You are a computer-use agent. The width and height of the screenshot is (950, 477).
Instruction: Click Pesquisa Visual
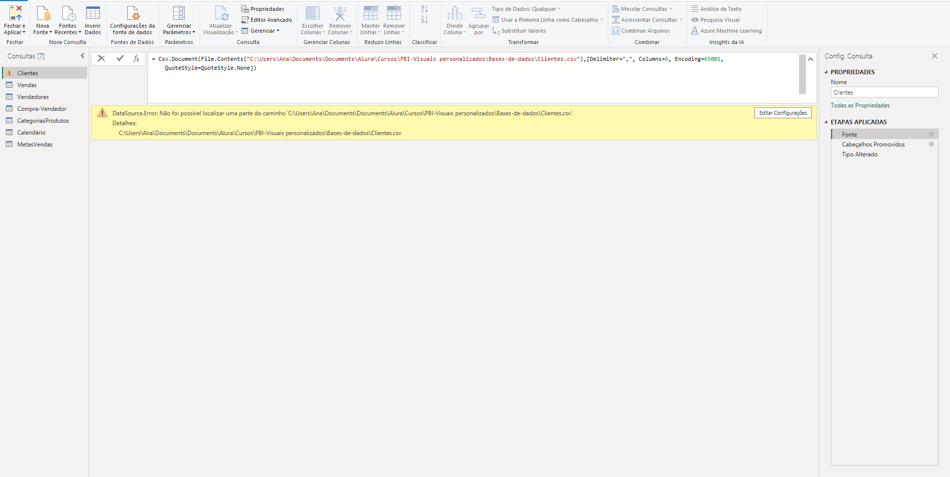[x=715, y=20]
